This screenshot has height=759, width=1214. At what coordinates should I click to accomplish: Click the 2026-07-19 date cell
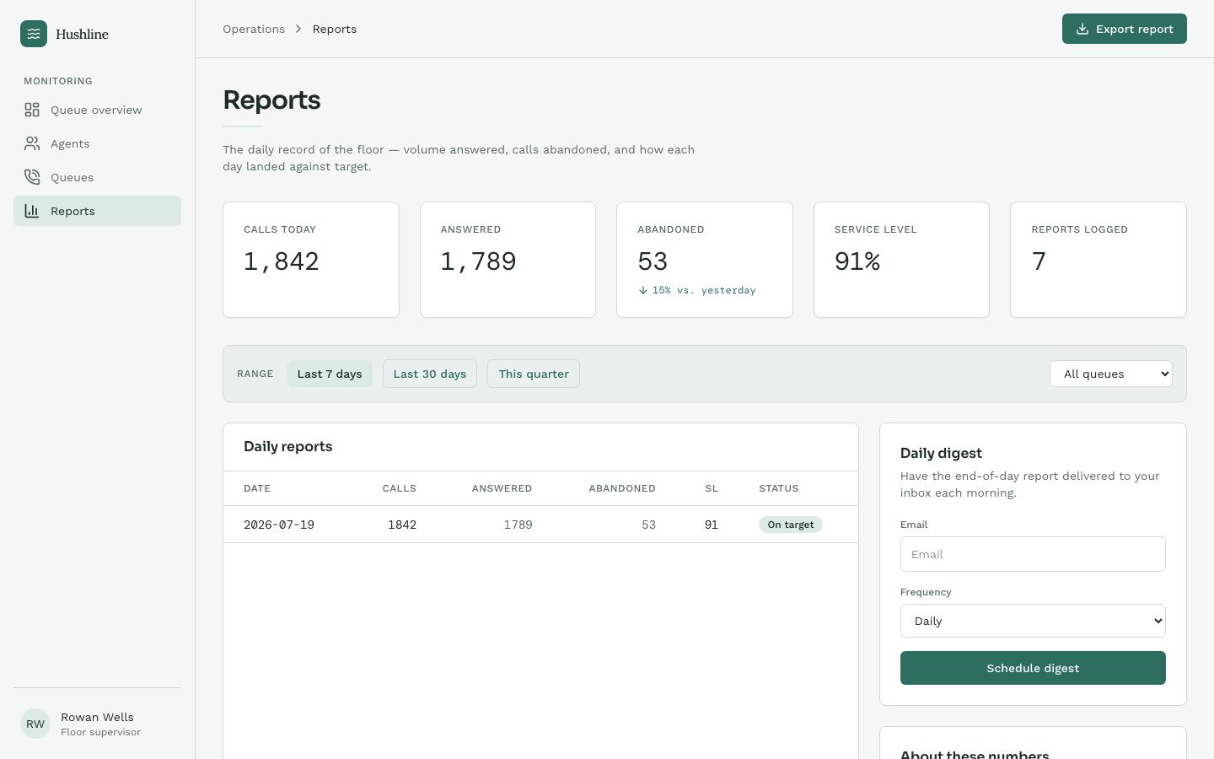(x=279, y=525)
